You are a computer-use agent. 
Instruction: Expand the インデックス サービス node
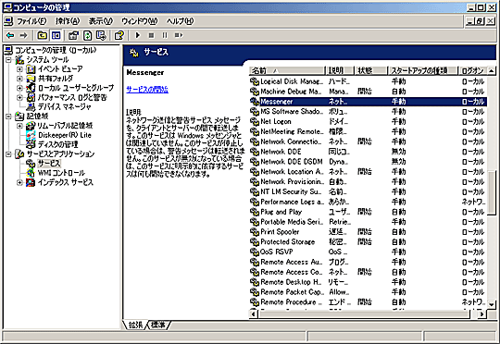pyautogui.click(x=19, y=182)
